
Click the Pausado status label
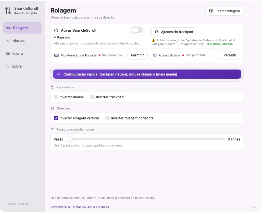pos(64,38)
